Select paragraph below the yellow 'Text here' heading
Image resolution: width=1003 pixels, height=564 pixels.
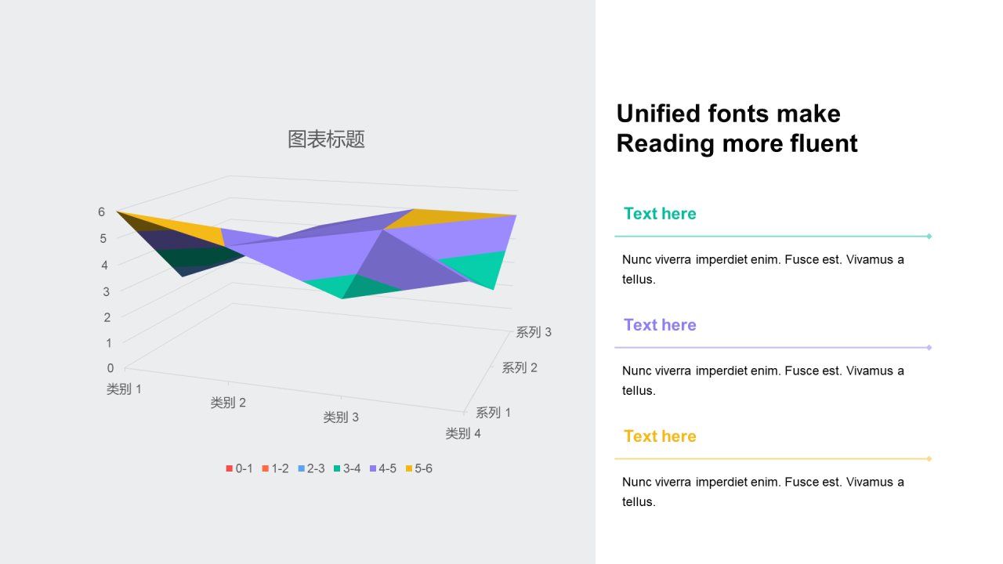[x=763, y=491]
